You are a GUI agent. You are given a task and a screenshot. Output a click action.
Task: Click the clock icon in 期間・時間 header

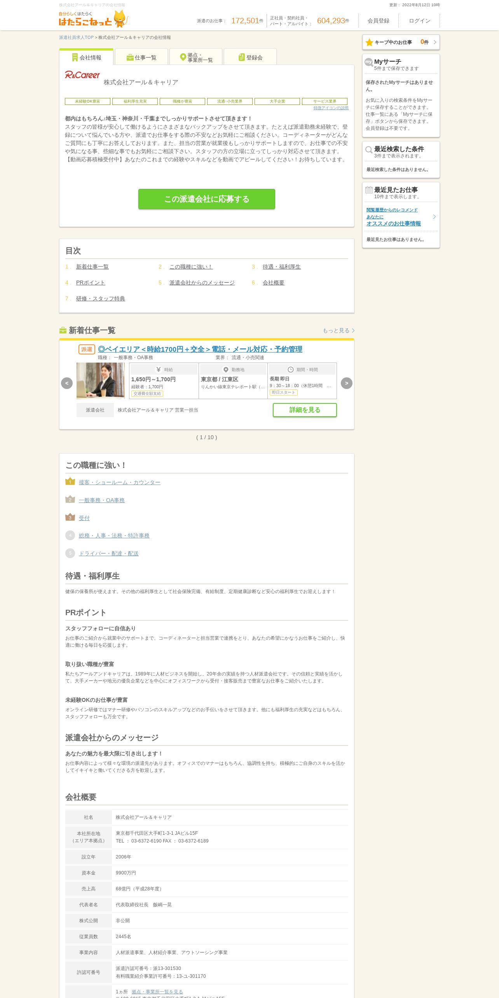pyautogui.click(x=290, y=370)
